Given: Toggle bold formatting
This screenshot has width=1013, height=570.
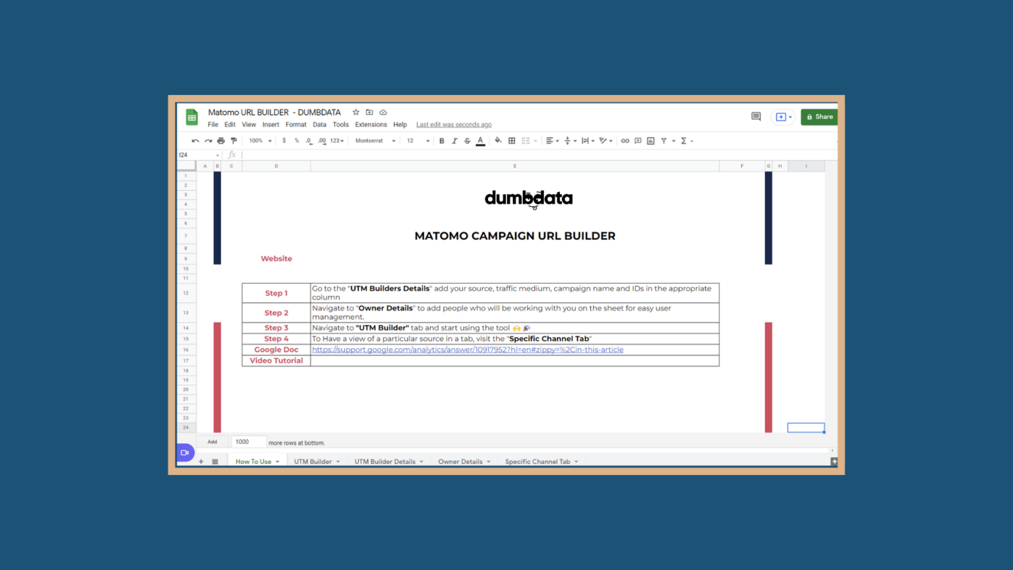Looking at the screenshot, I should (x=441, y=141).
